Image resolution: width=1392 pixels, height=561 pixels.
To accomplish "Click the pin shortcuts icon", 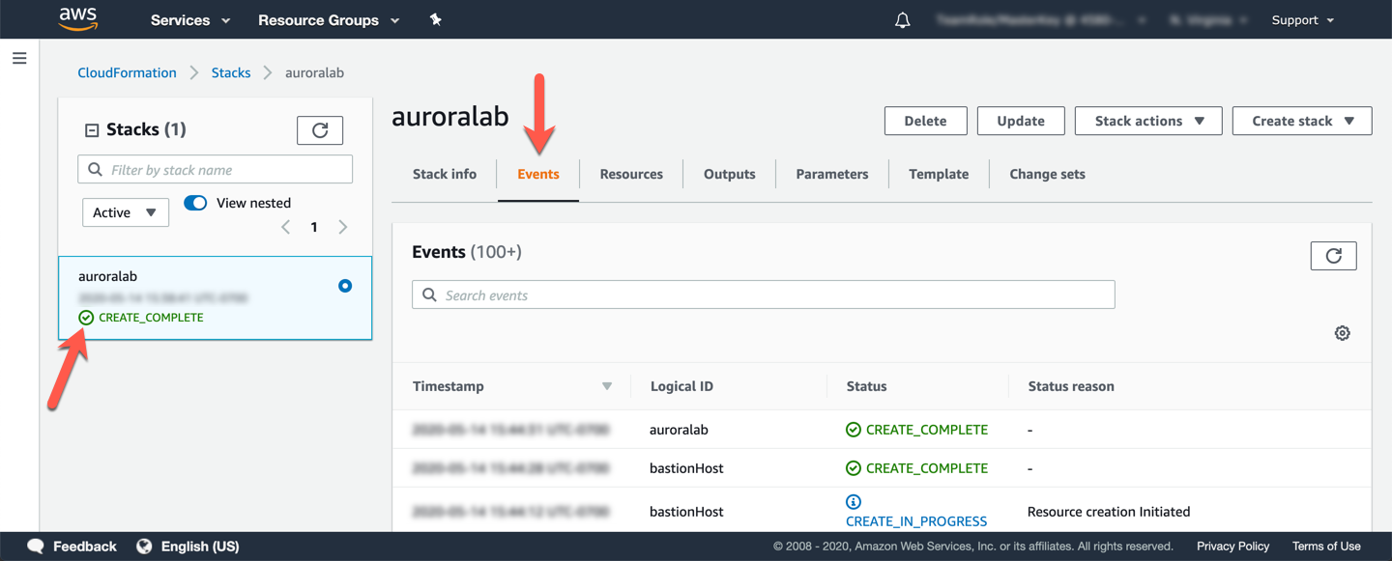I will tap(436, 19).
